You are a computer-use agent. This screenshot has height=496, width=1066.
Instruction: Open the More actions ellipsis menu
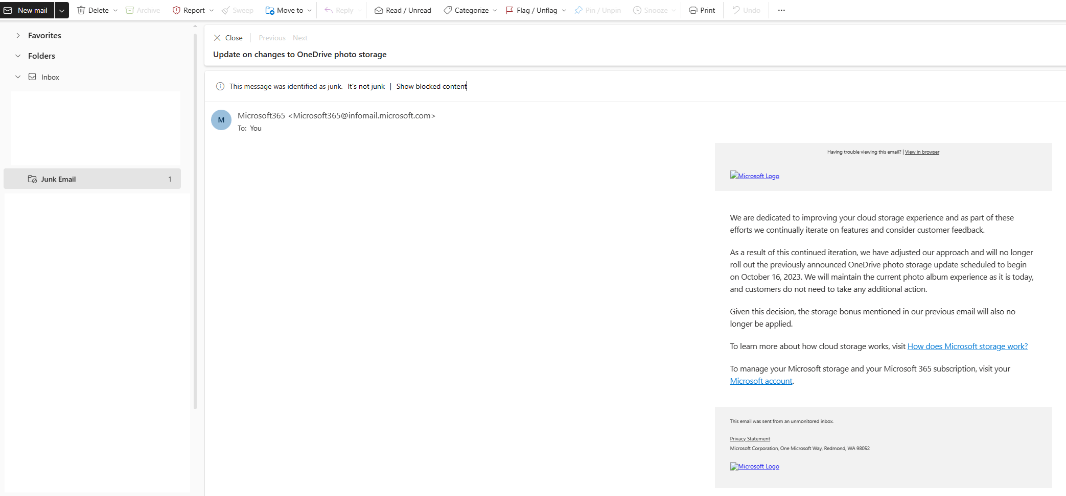click(781, 10)
